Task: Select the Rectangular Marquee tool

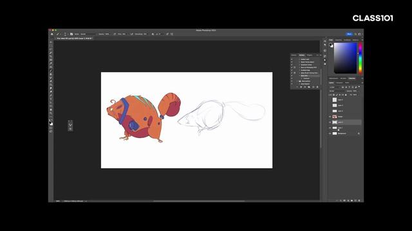Action: tap(51, 46)
